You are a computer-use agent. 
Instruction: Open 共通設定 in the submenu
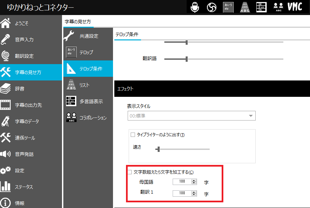pyautogui.click(x=88, y=36)
